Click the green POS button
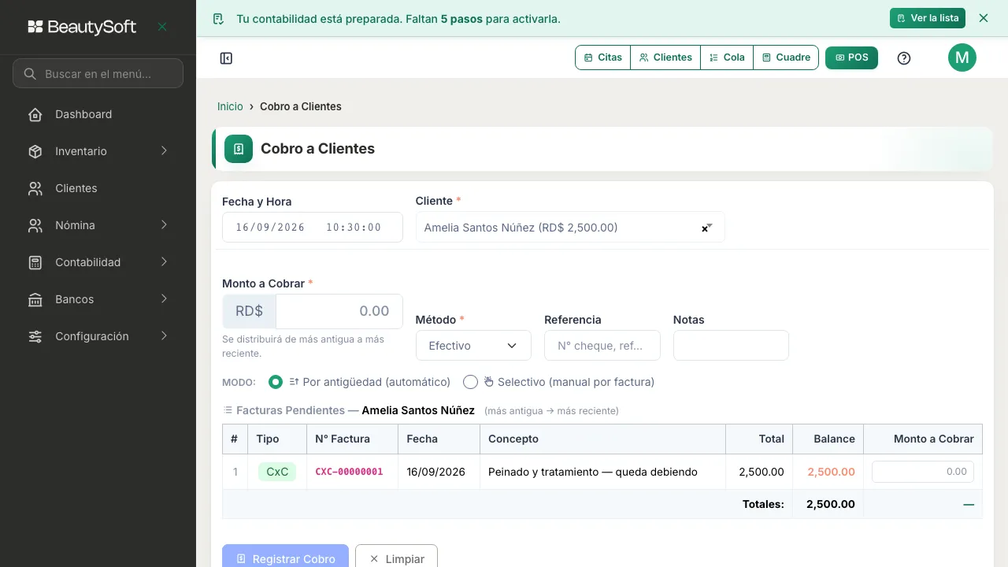1008x567 pixels. coord(851,57)
